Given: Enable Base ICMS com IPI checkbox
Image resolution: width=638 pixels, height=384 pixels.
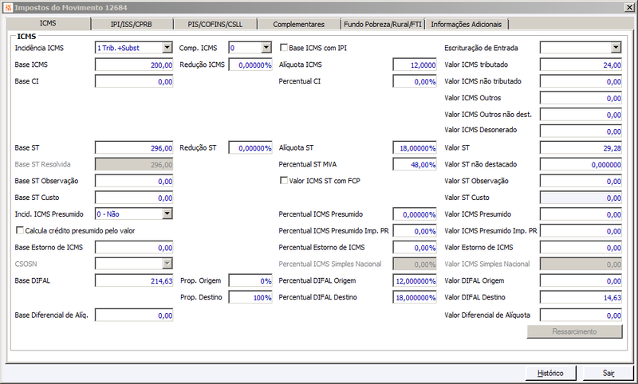Looking at the screenshot, I should [x=284, y=48].
